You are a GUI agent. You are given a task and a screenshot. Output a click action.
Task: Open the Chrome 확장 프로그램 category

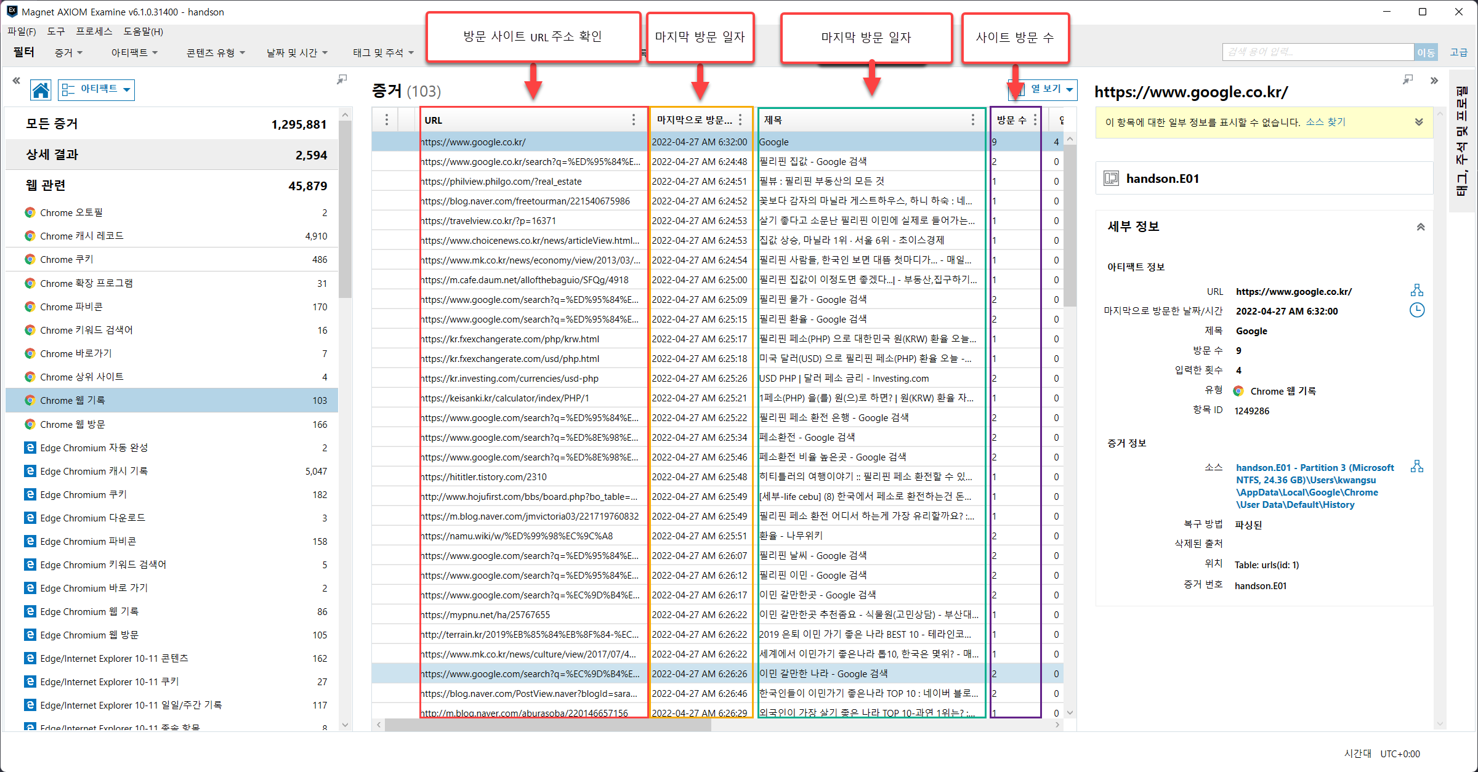point(172,283)
